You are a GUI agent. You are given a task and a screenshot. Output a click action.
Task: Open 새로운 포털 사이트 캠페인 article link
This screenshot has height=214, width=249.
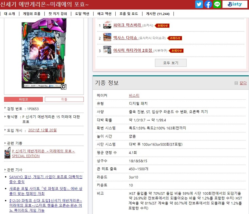(x=46, y=191)
